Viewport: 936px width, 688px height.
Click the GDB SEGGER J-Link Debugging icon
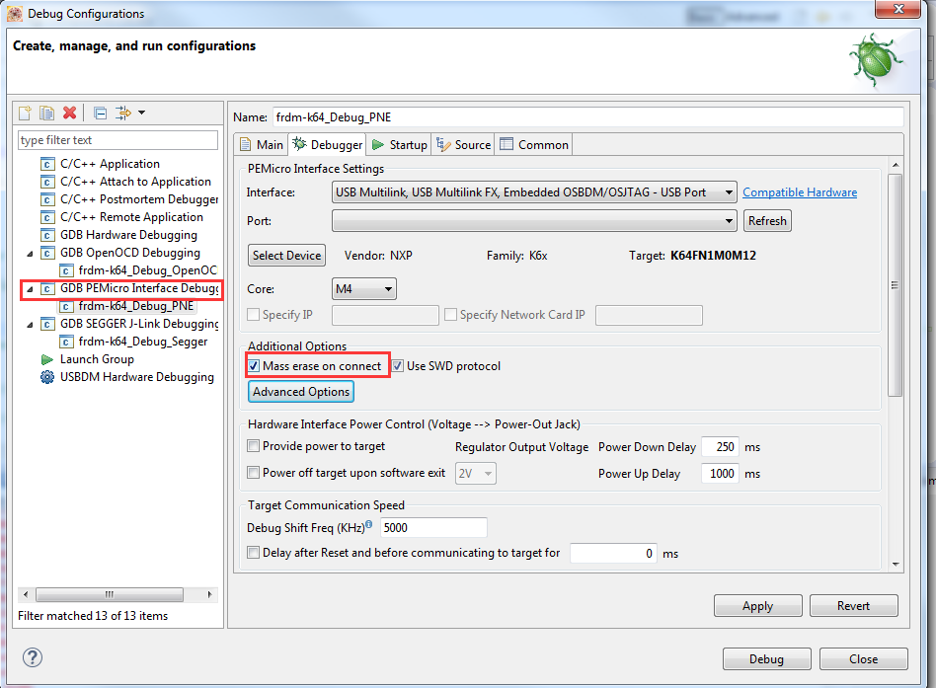tap(47, 324)
